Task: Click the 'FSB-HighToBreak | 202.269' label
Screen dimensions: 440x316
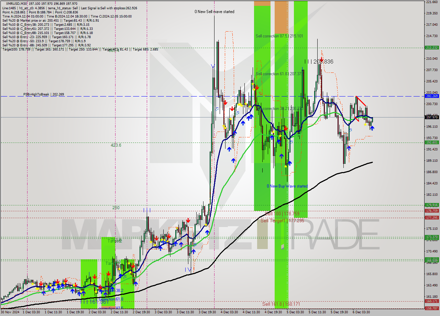Action: (44, 94)
